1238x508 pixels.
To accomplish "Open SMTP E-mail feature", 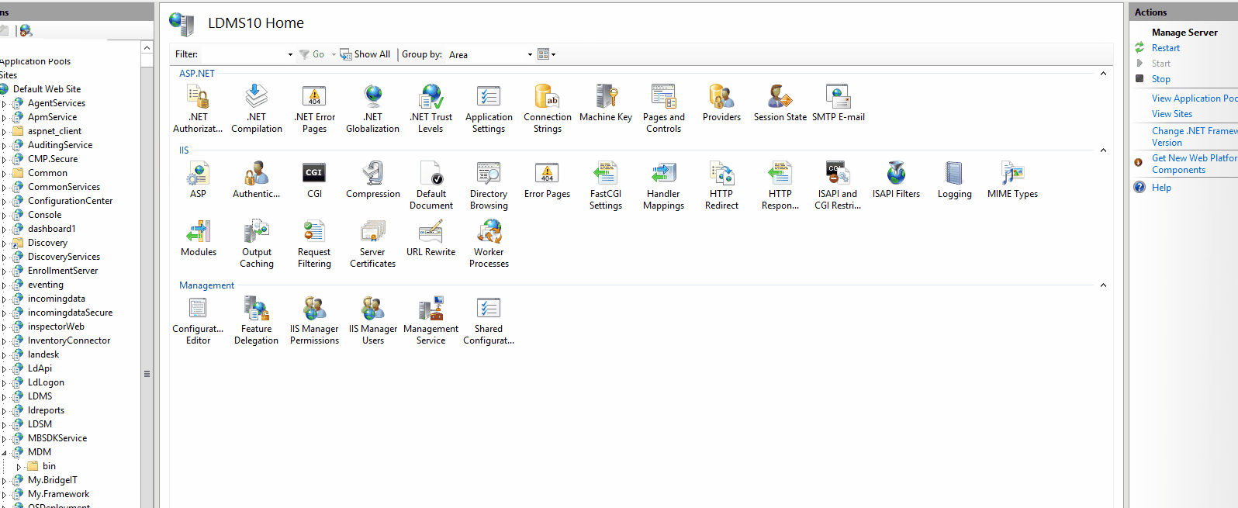I will [839, 102].
